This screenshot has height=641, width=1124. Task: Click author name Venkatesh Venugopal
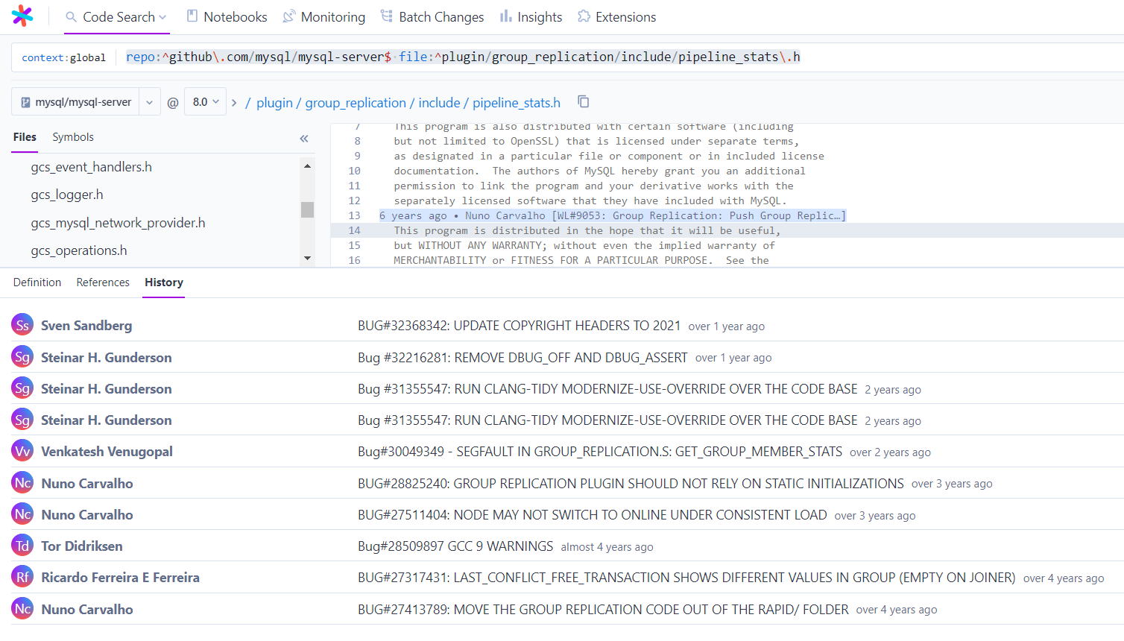[x=107, y=452]
